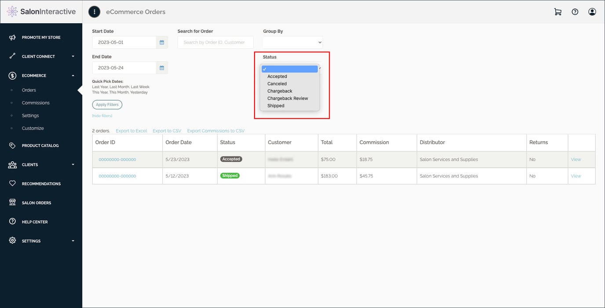Image resolution: width=605 pixels, height=308 pixels.
Task: Choose Accepted in the Status dropdown
Action: (277, 76)
